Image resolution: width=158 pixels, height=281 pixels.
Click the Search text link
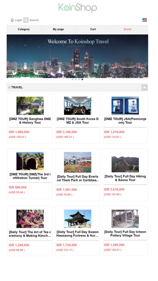pos(34,20)
